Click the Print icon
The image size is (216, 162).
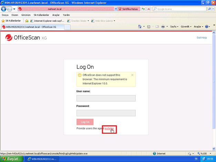(163, 27)
